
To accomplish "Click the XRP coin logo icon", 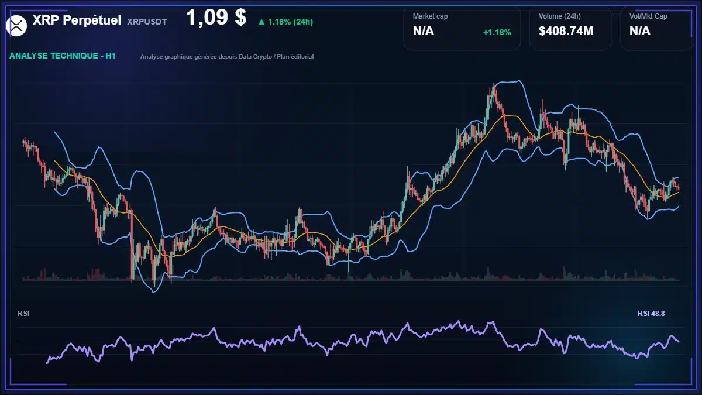I will tap(17, 25).
